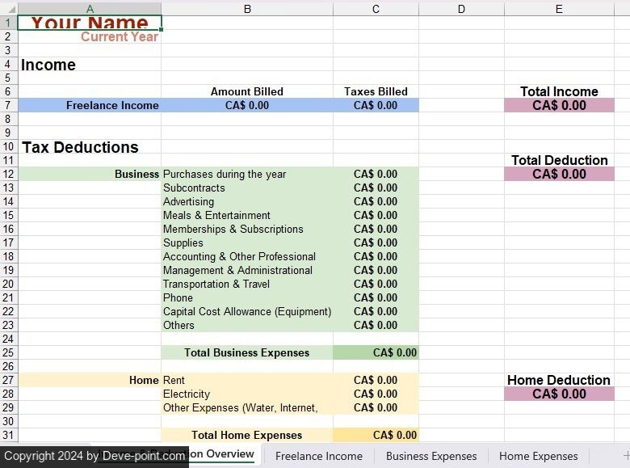The height and width of the screenshot is (468, 630).
Task: Select the Advertising expense label cell
Action: 247,202
